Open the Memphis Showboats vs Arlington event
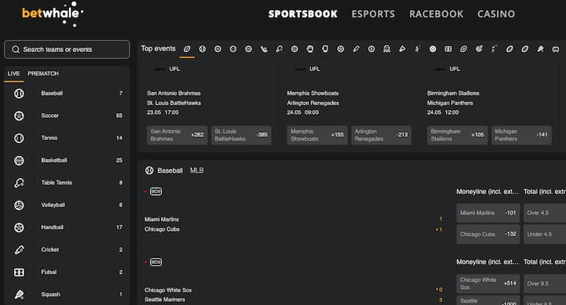This screenshot has height=305, width=566. [313, 98]
